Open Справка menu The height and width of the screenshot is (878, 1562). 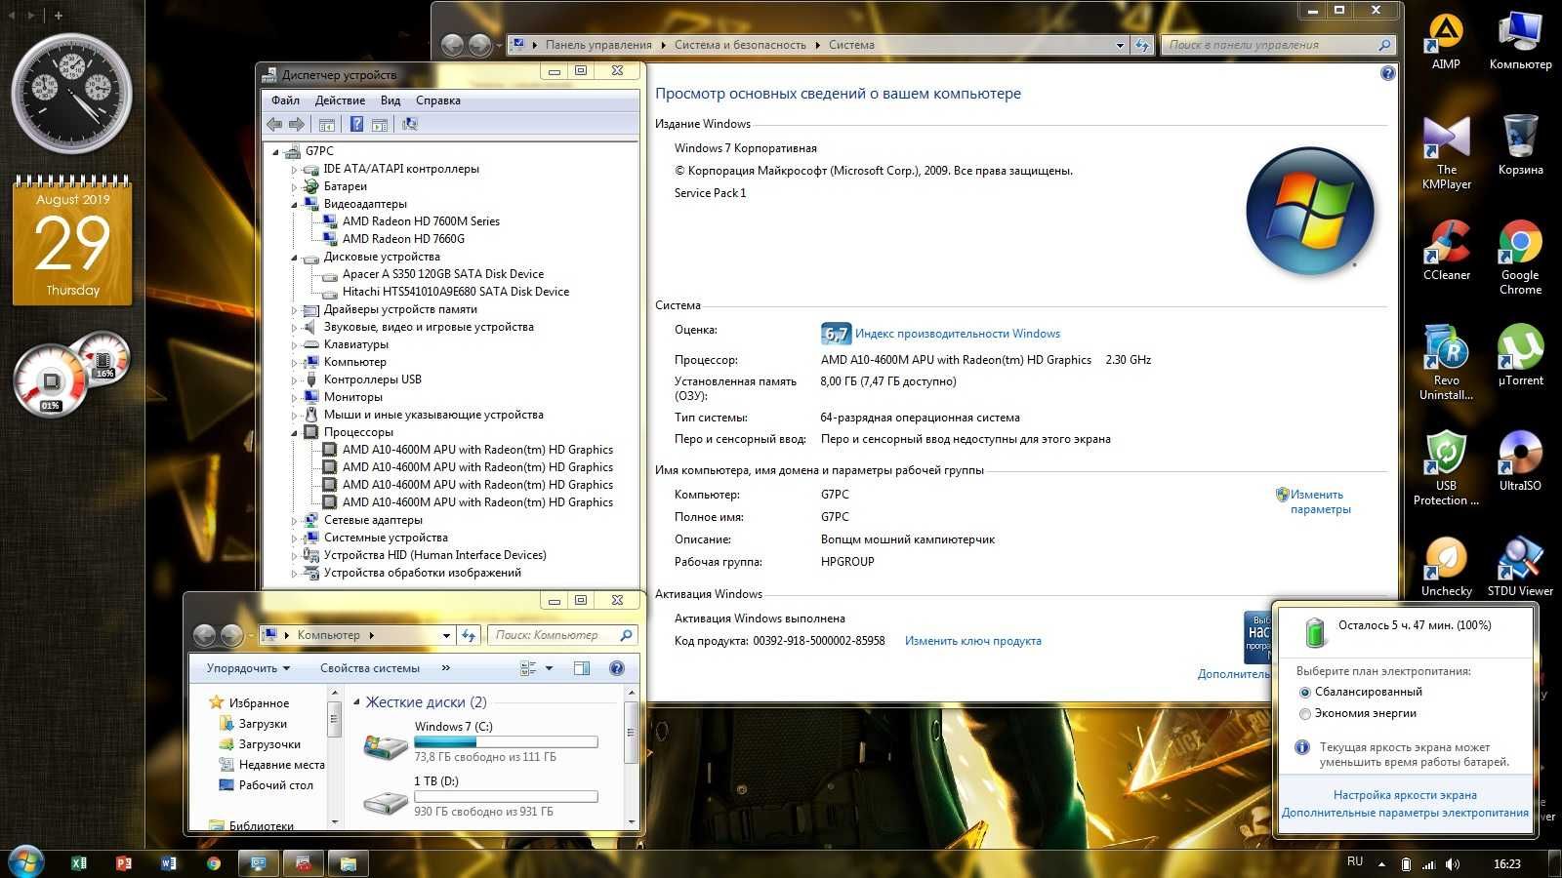point(437,100)
